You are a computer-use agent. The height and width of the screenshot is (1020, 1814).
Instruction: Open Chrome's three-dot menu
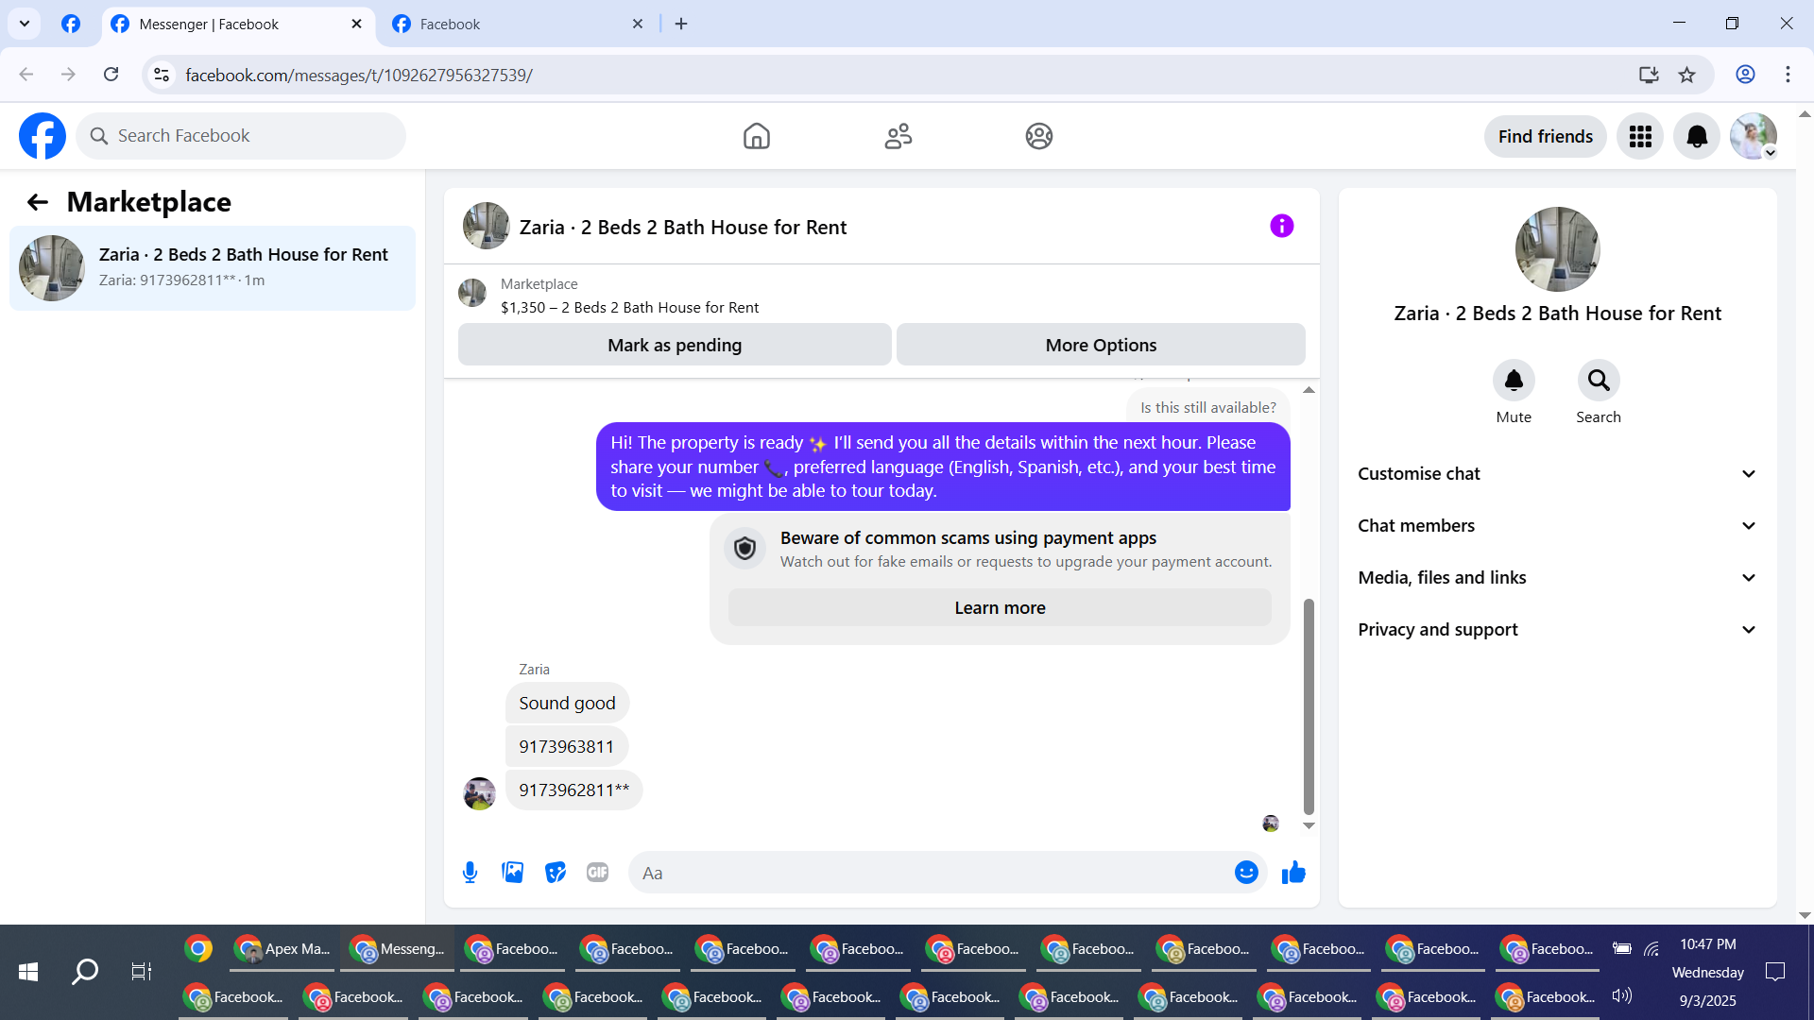click(x=1788, y=75)
